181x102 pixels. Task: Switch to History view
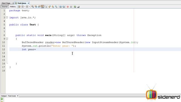[x=13, y=7]
